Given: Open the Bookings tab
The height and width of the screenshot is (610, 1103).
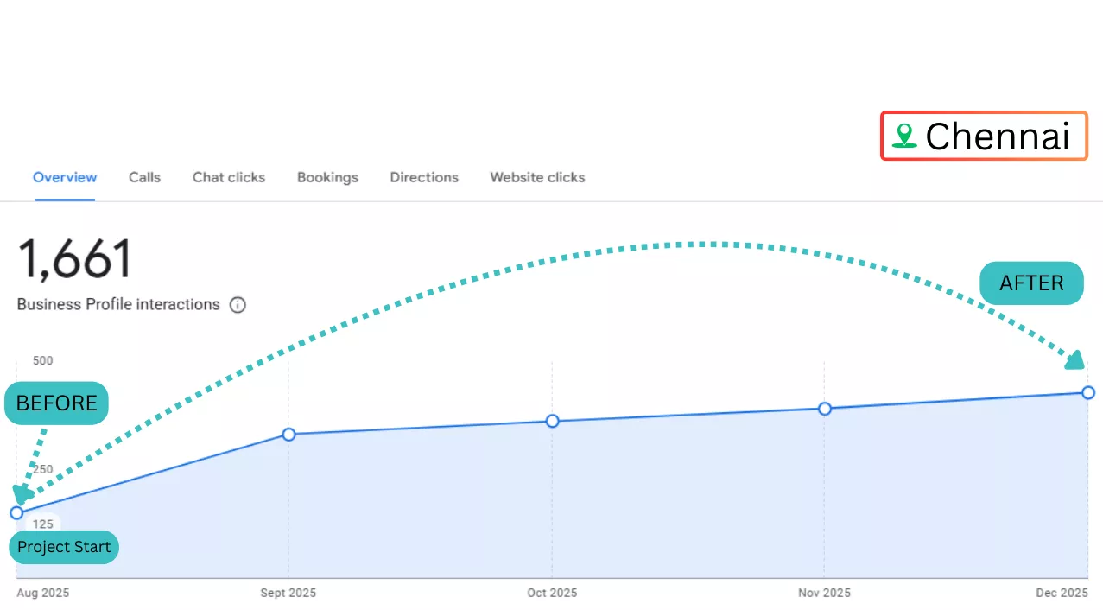Looking at the screenshot, I should (x=327, y=177).
